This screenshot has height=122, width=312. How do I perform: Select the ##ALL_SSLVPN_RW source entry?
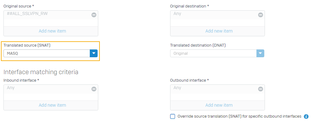(x=27, y=14)
